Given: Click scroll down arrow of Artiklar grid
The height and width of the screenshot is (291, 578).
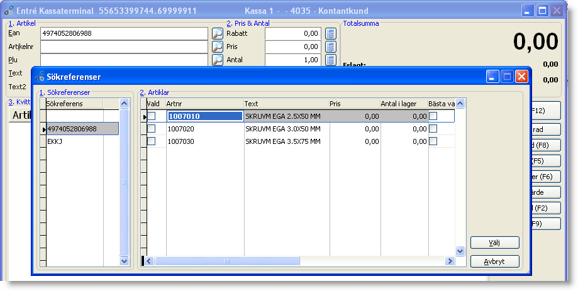Looking at the screenshot, I should coord(460,251).
